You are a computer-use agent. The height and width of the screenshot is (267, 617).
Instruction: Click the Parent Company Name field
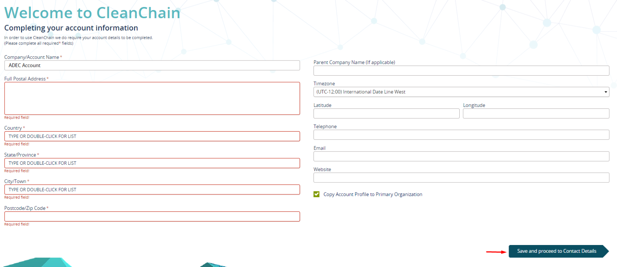click(x=461, y=71)
